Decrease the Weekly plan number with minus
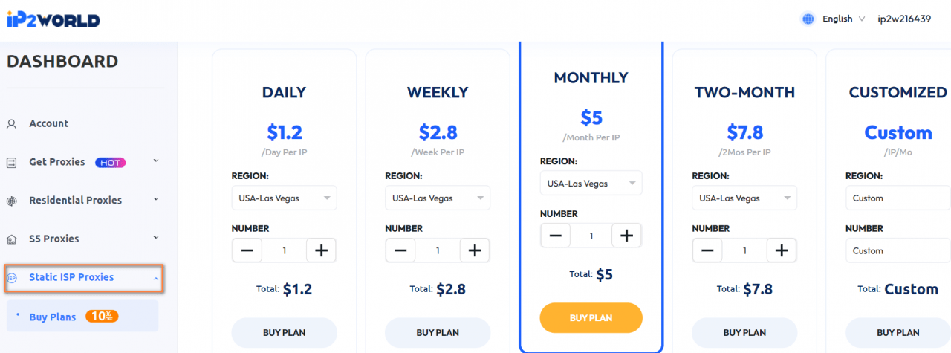The image size is (951, 353). pyautogui.click(x=400, y=250)
